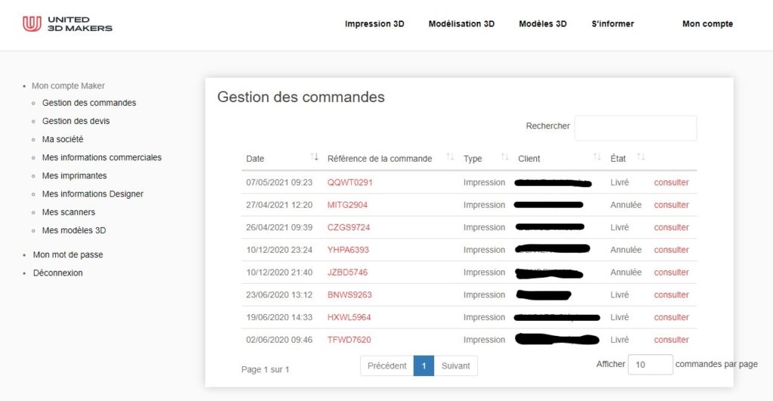The image size is (773, 401).
Task: Click Client column header label
Action: coord(529,159)
